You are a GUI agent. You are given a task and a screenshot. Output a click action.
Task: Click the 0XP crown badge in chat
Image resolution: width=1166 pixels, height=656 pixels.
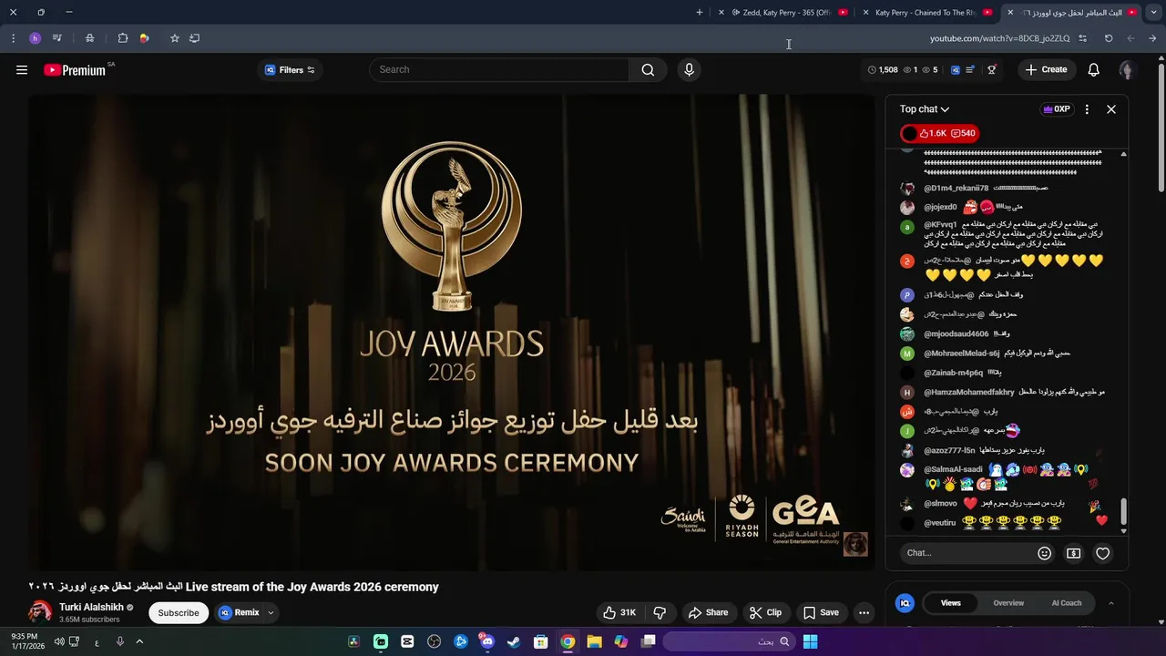(1057, 109)
